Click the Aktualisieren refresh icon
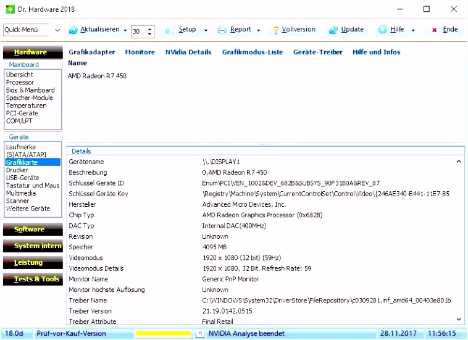Viewport: 468px width, 340px height. point(73,30)
